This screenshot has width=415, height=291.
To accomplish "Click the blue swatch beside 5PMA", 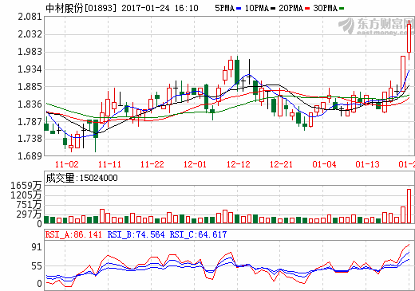I will click(239, 9).
